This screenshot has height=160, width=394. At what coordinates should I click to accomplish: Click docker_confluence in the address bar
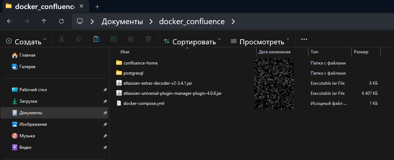pyautogui.click(x=192, y=22)
